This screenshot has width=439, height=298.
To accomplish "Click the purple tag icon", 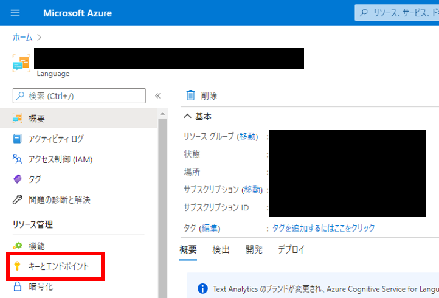I will coord(18,179).
